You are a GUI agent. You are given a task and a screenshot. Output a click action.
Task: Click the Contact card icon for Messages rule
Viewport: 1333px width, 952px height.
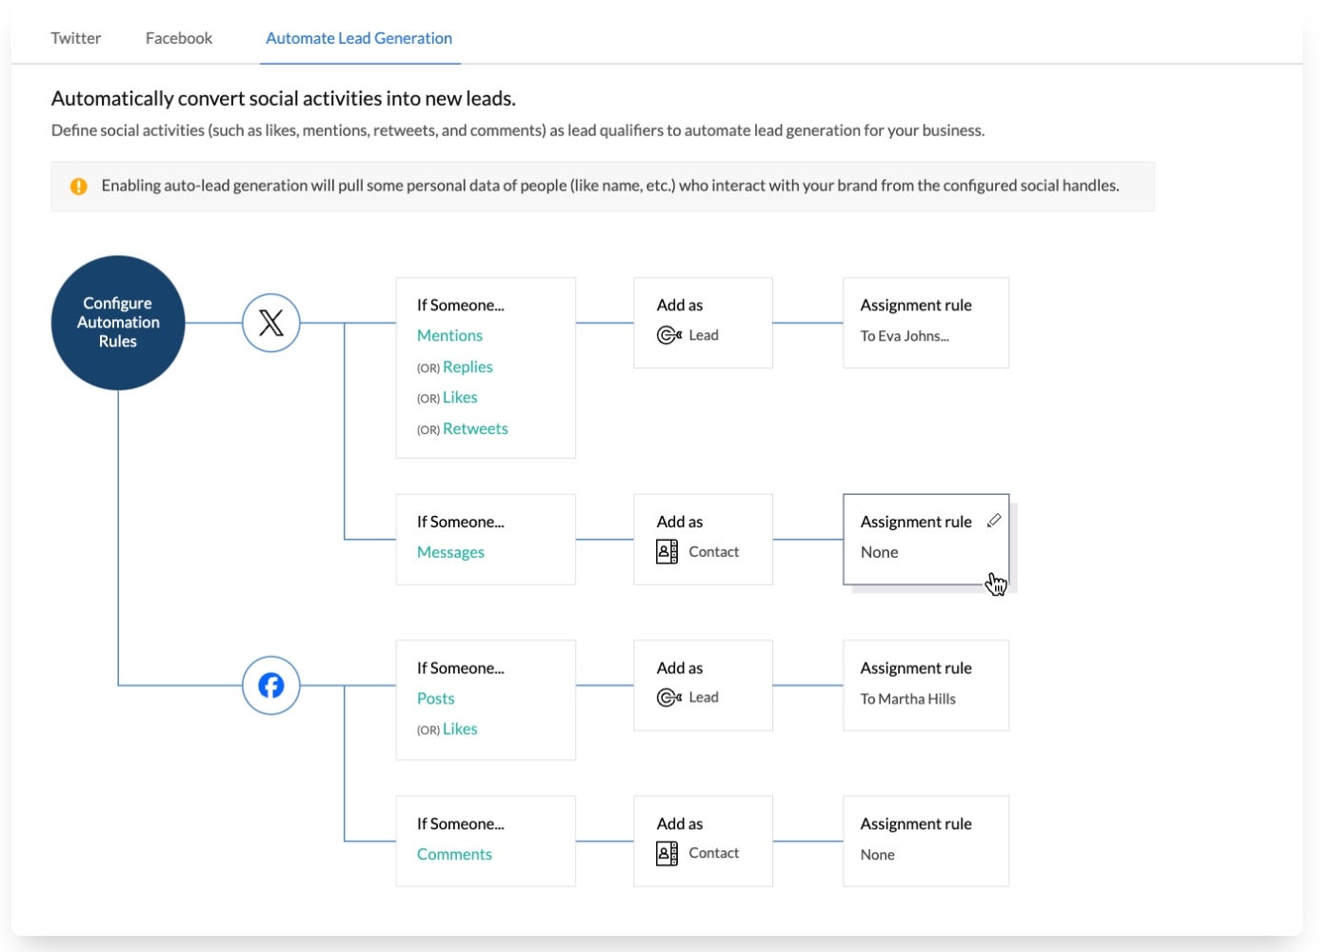(667, 552)
